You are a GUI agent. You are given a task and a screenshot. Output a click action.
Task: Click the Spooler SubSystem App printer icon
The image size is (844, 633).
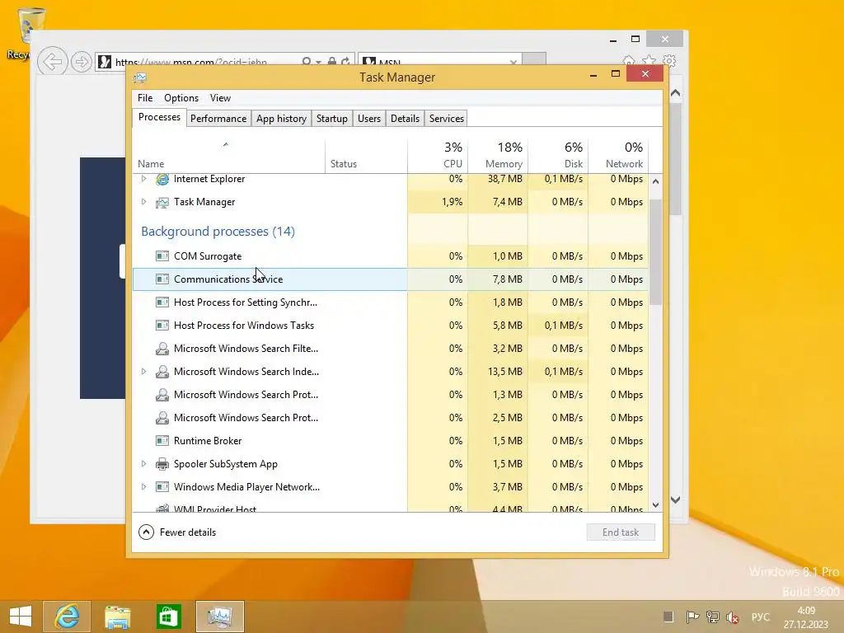tap(162, 464)
